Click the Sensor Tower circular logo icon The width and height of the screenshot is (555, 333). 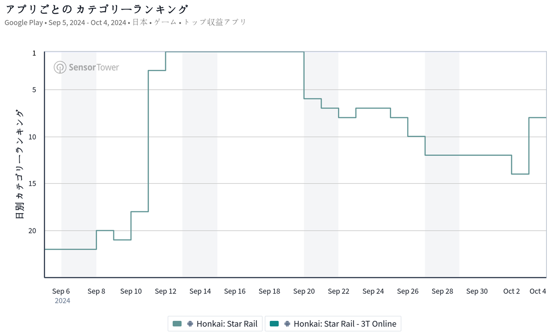(x=60, y=67)
